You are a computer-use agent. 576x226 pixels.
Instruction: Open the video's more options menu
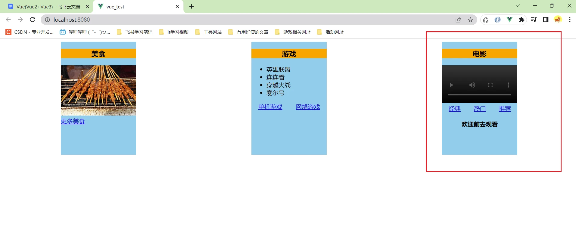coord(508,85)
